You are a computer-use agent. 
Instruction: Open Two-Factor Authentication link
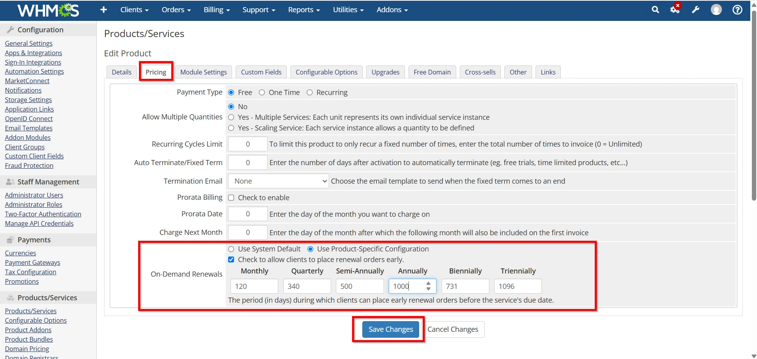(x=43, y=214)
